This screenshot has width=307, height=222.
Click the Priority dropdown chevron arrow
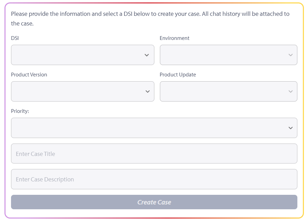290,128
